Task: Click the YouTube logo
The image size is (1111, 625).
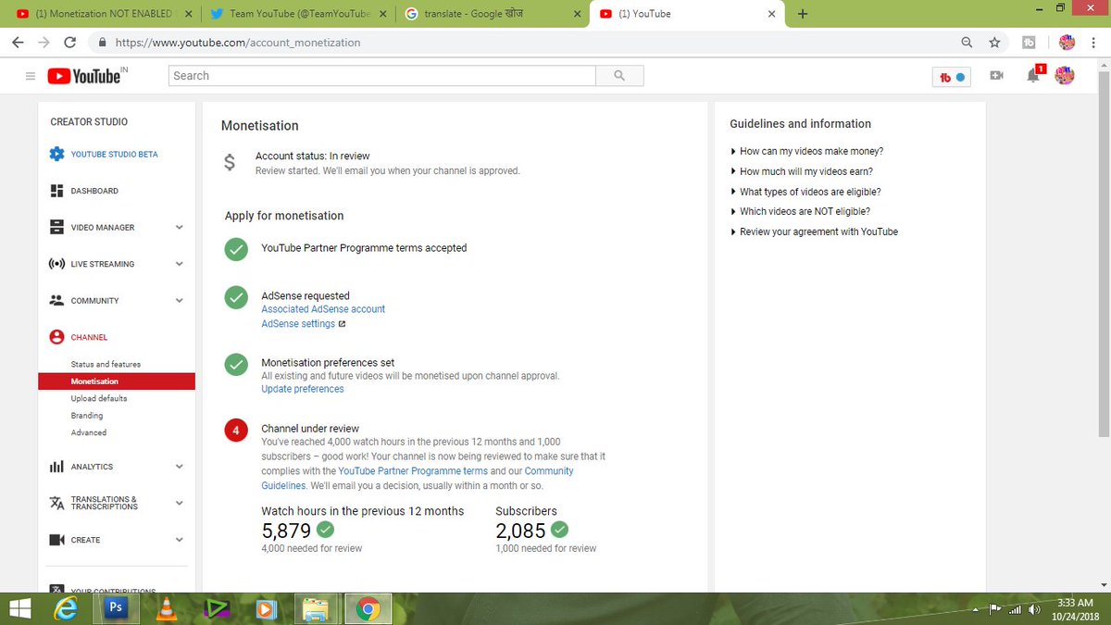Action: coord(83,76)
